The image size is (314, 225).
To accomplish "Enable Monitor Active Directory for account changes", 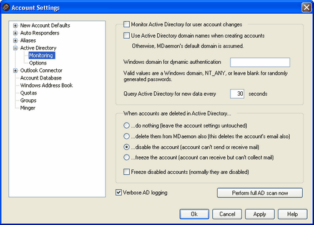I will pyautogui.click(x=127, y=24).
